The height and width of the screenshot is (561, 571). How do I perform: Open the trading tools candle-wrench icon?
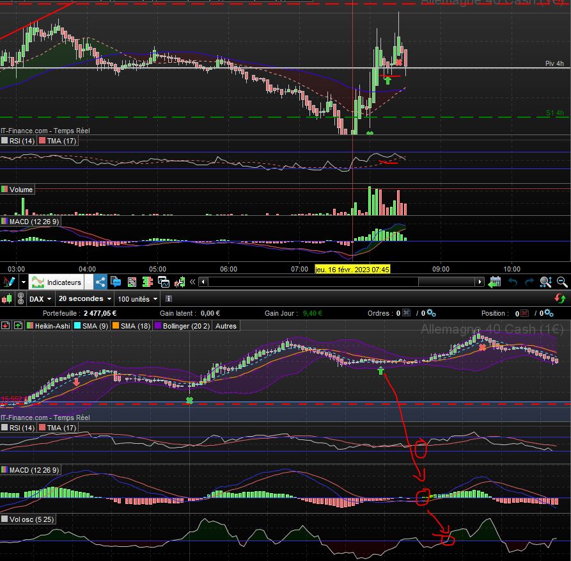click(x=180, y=282)
